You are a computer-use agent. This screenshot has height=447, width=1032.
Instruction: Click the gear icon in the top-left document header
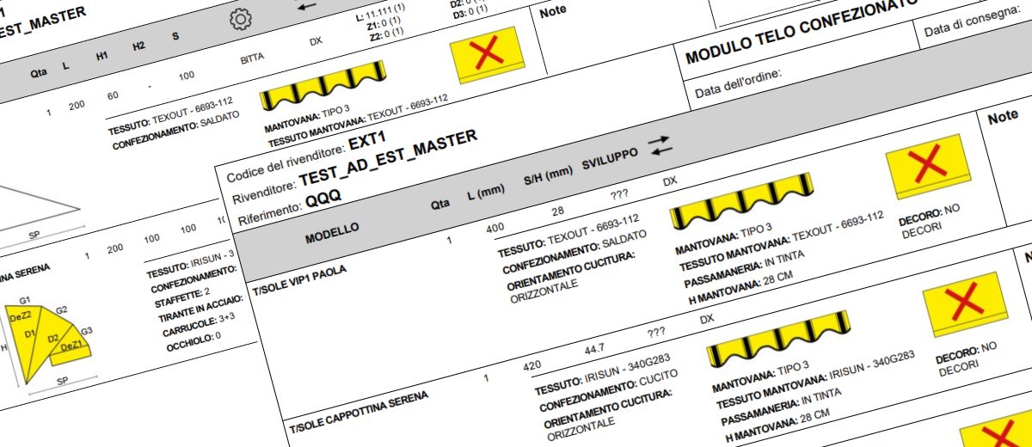242,21
